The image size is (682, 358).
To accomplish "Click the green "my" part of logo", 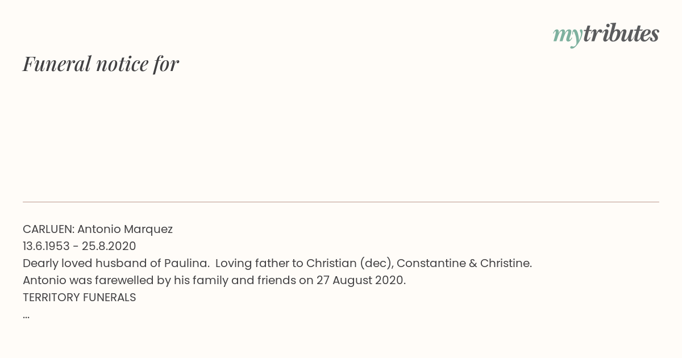I will tap(568, 36).
